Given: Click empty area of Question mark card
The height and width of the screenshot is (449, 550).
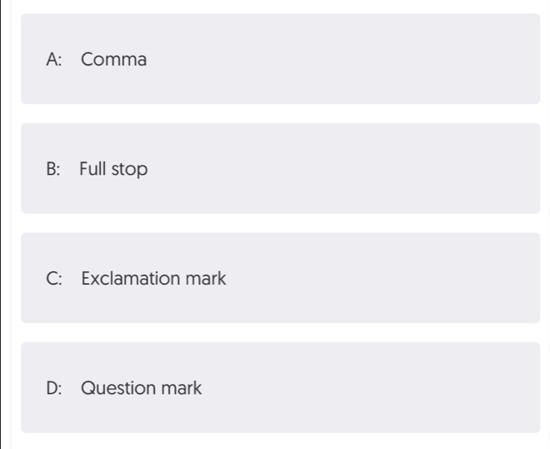Looking at the screenshot, I should coord(368,387).
